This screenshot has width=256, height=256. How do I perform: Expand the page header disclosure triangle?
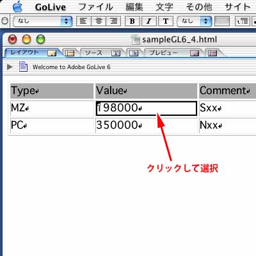tap(10, 67)
